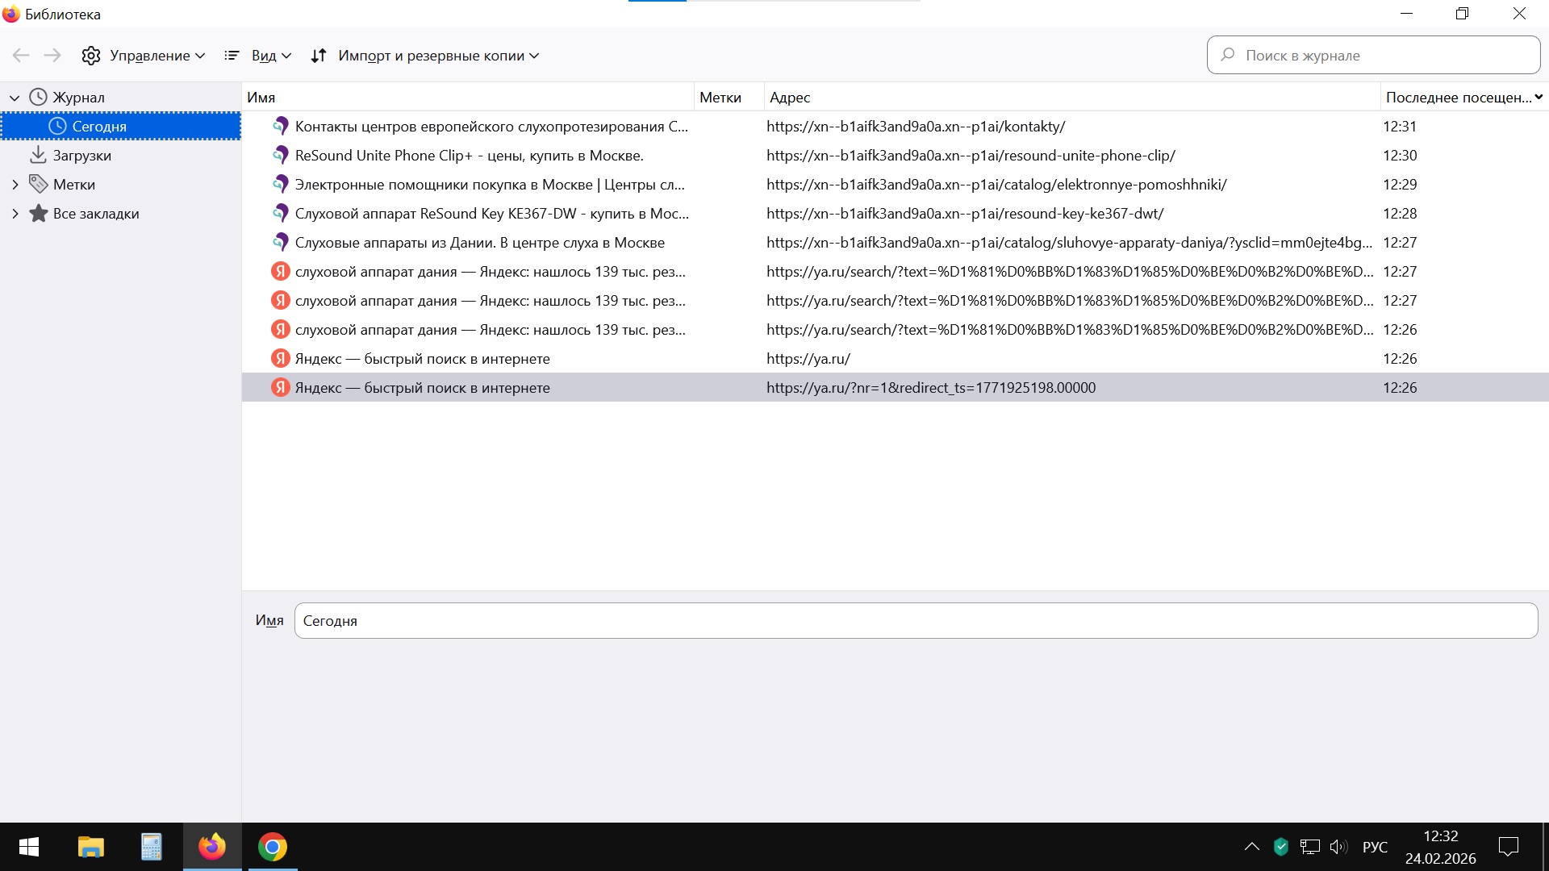The width and height of the screenshot is (1549, 871).
Task: Open the Управление dropdown menu
Action: click(x=144, y=55)
